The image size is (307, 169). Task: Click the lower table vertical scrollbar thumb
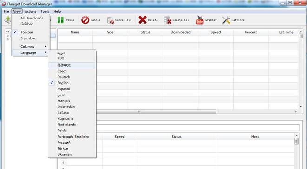click(297, 141)
